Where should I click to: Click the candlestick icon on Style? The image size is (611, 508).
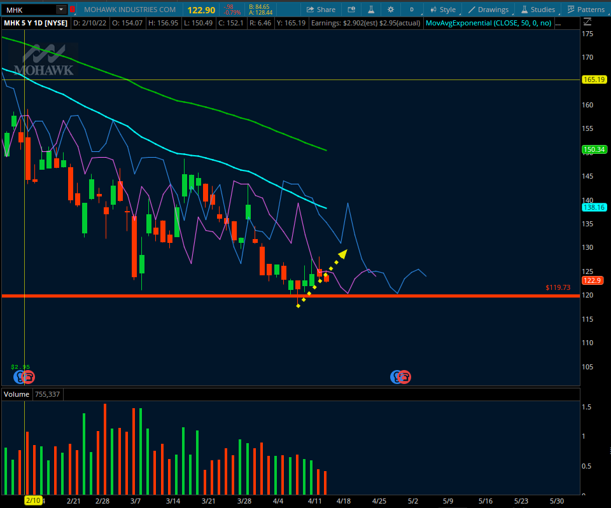point(433,10)
